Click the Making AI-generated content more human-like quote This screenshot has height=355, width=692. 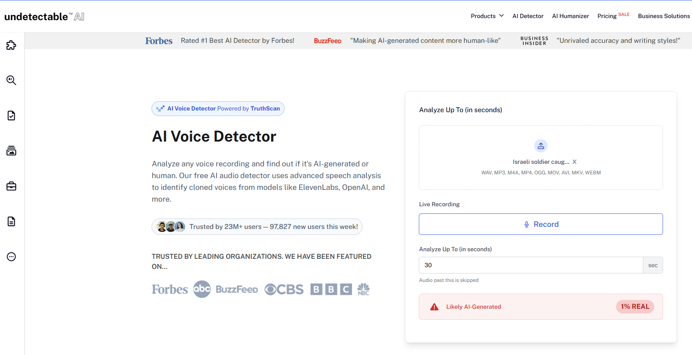click(x=426, y=41)
